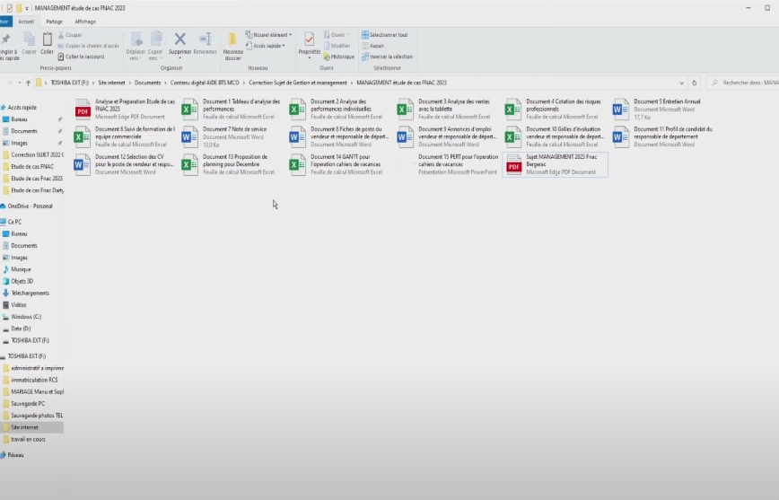
Task: Click Contenu digital AIDE BTS MCO breadcrumb
Action: 205,83
